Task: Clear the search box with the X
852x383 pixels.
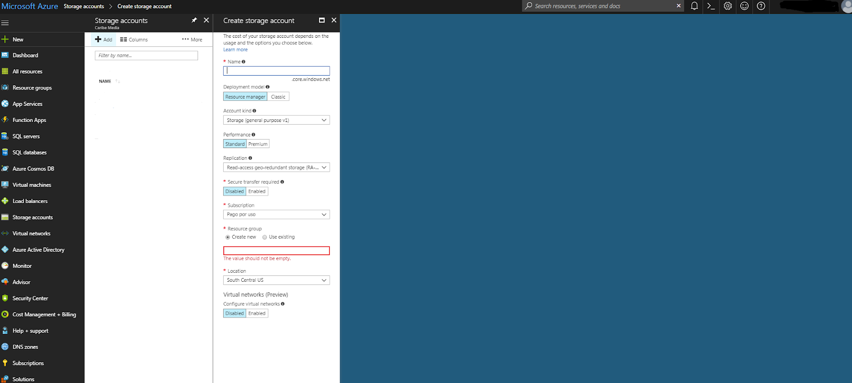Action: pos(678,6)
